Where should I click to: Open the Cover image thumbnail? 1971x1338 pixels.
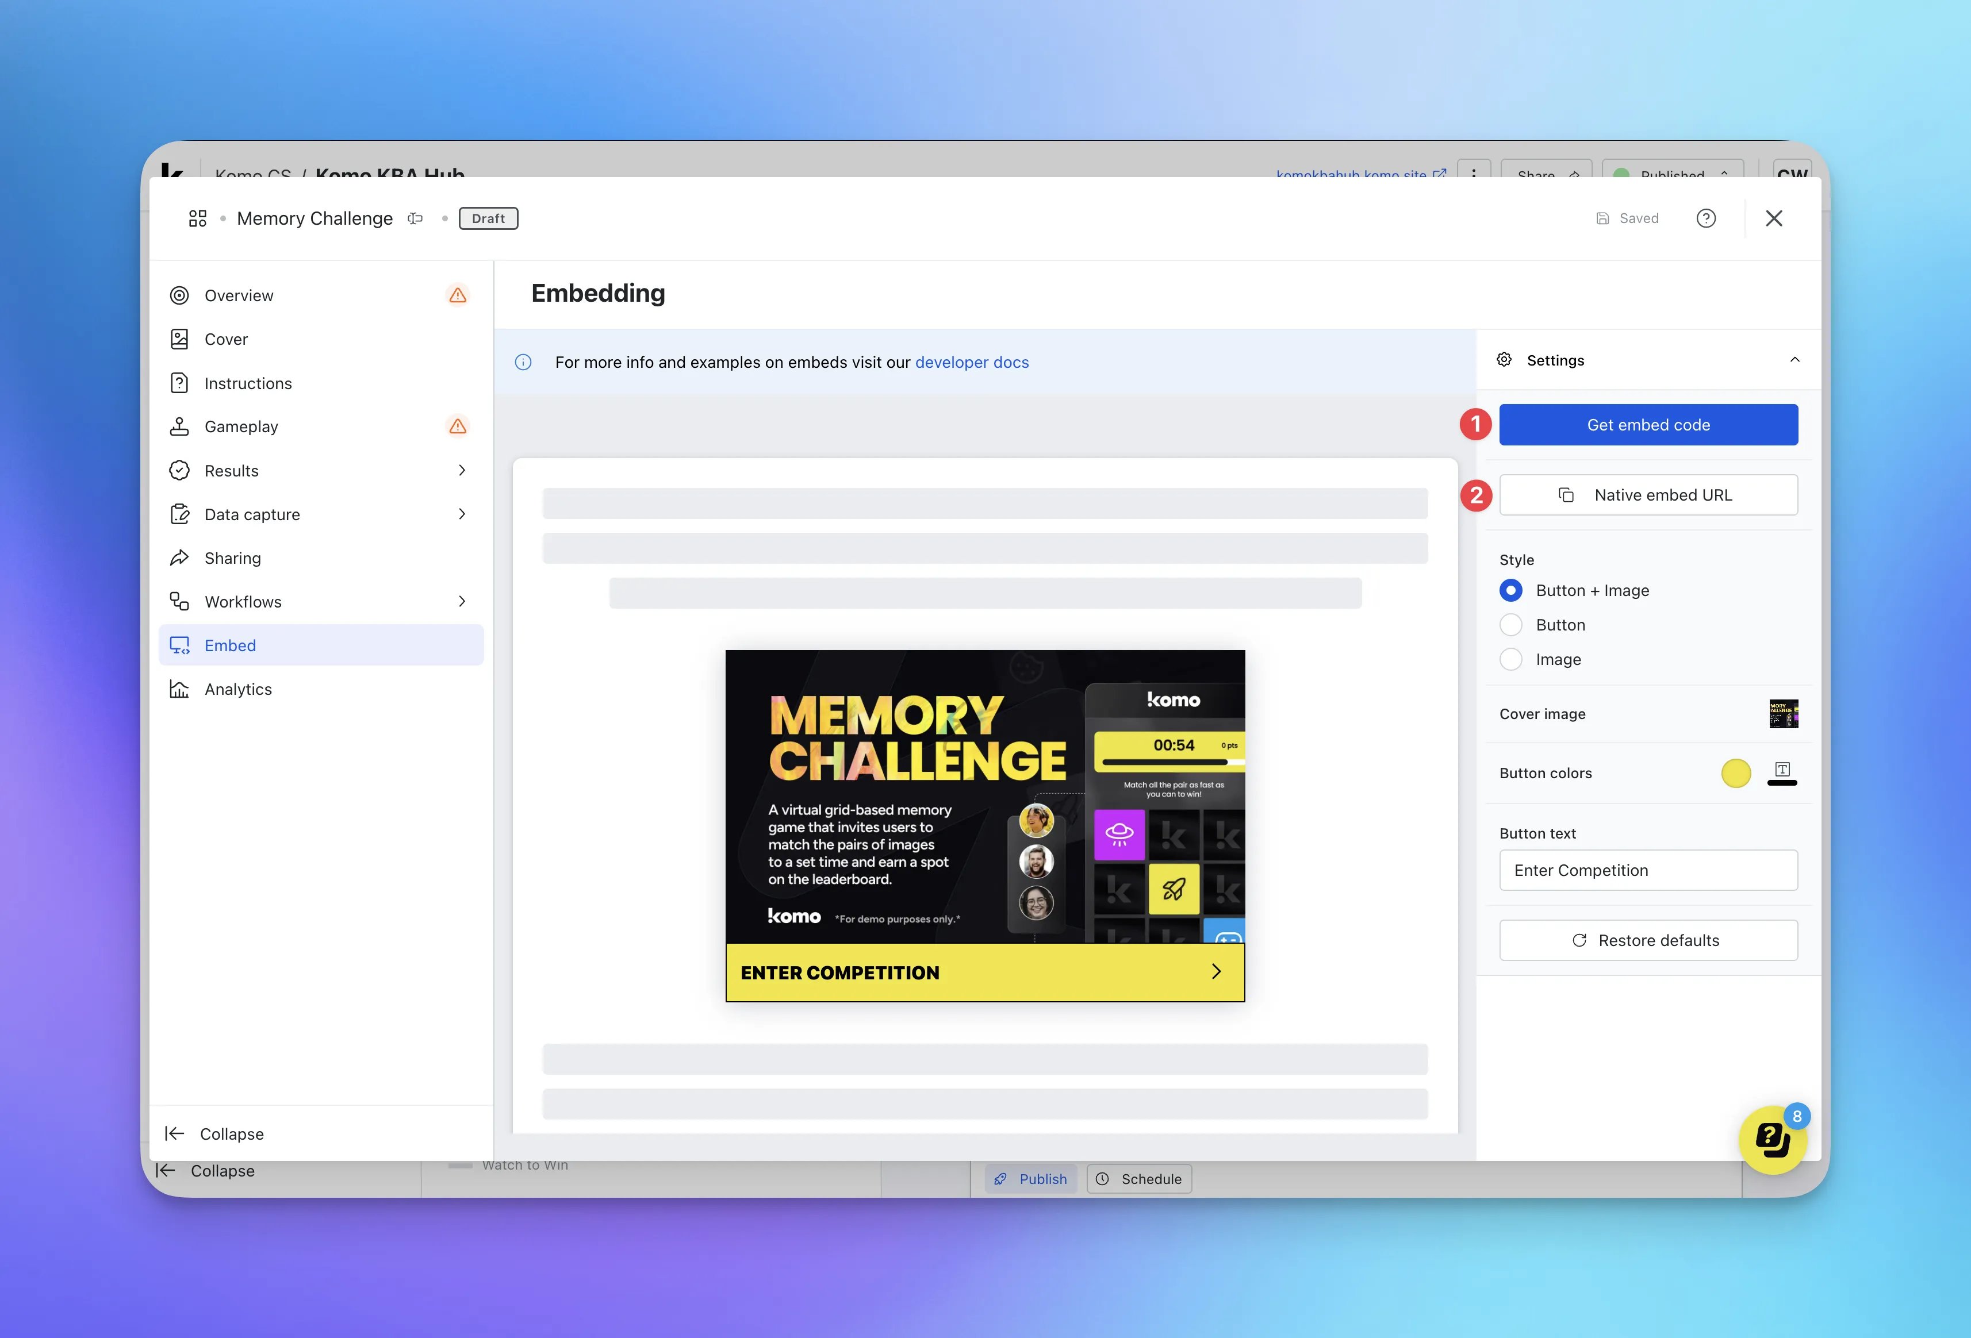tap(1783, 714)
